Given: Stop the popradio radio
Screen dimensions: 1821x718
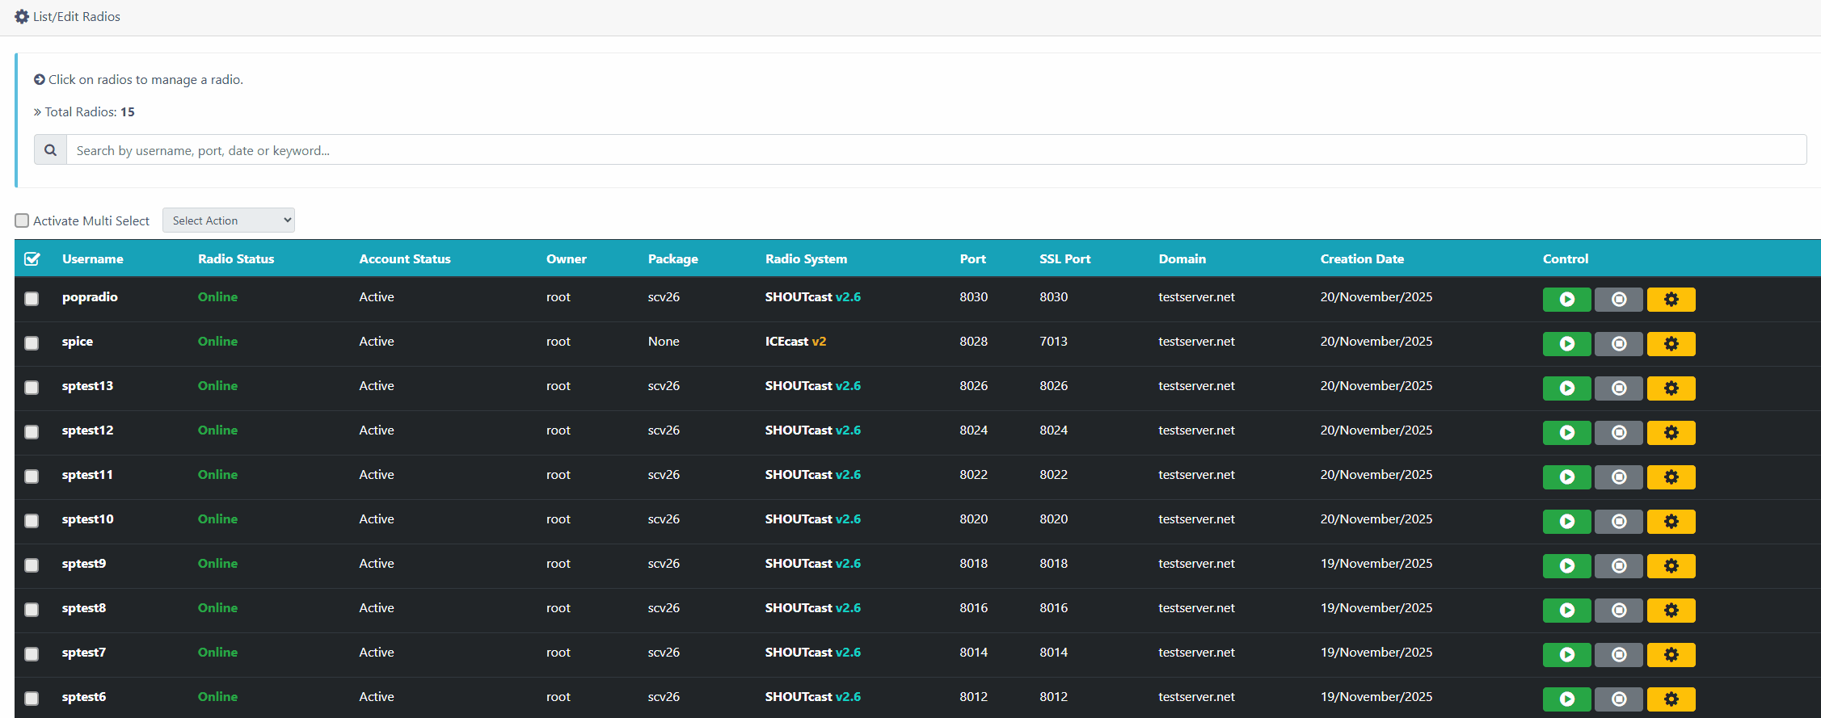Looking at the screenshot, I should 1619,300.
